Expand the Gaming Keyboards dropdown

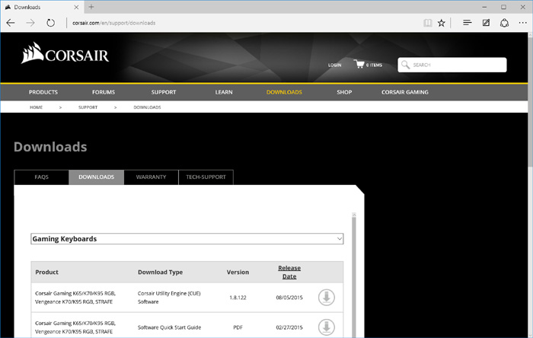click(x=187, y=239)
